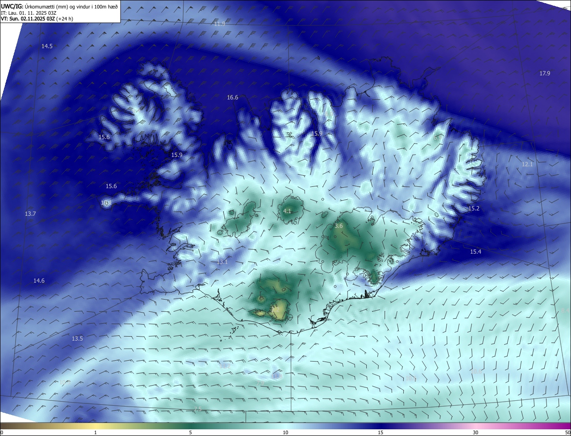
Task: Select the 12.1 value label
Action: tap(527, 165)
